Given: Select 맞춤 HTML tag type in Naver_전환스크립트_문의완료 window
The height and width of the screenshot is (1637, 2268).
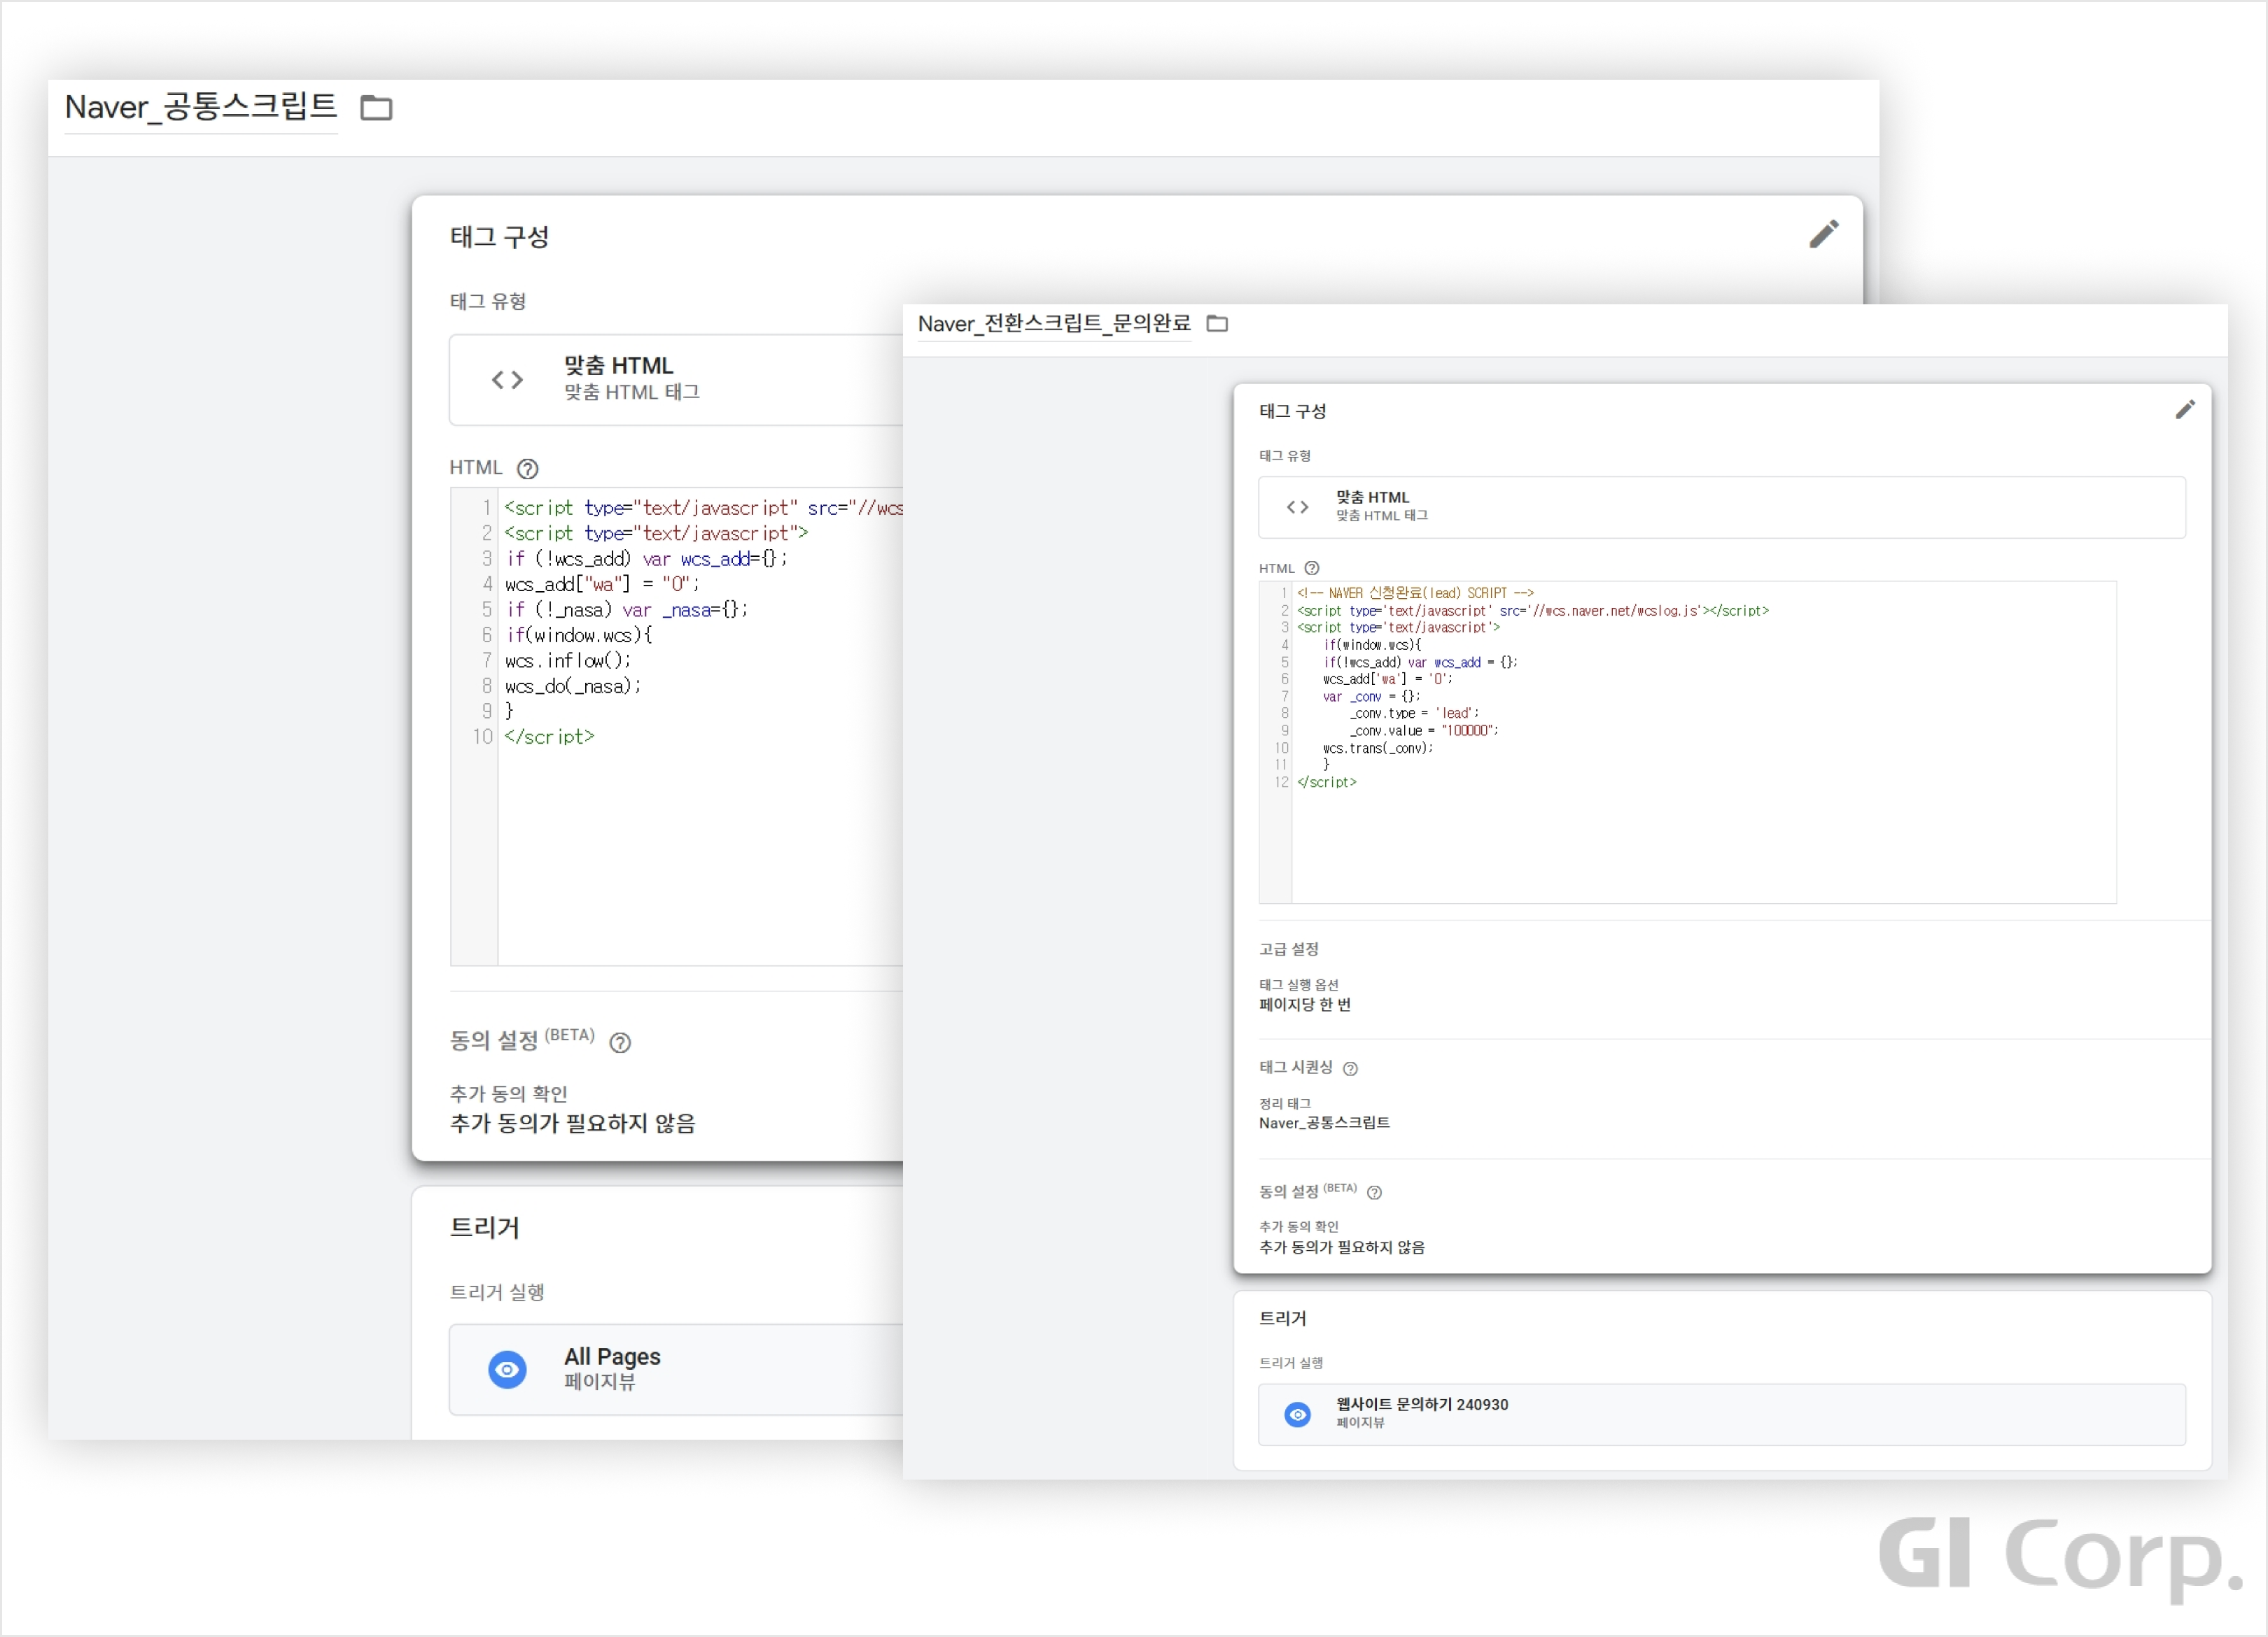Looking at the screenshot, I should [1722, 508].
